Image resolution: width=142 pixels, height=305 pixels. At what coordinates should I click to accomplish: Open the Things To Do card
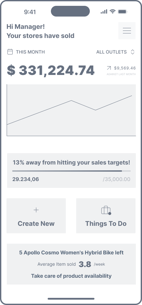pos(106,216)
